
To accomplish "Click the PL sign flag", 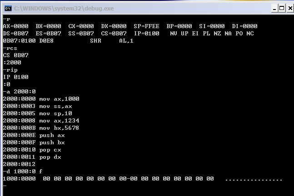I will pos(206,34).
